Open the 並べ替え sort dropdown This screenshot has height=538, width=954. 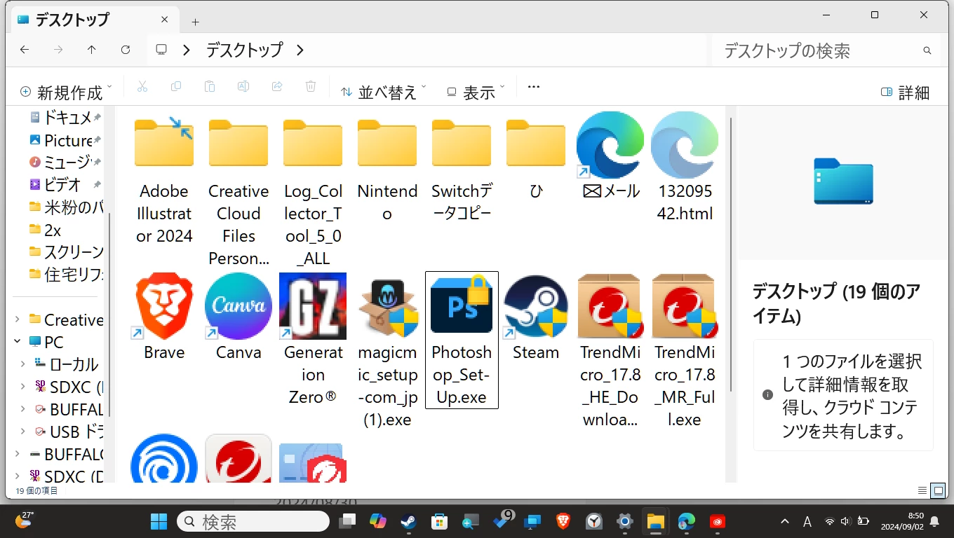tap(384, 92)
